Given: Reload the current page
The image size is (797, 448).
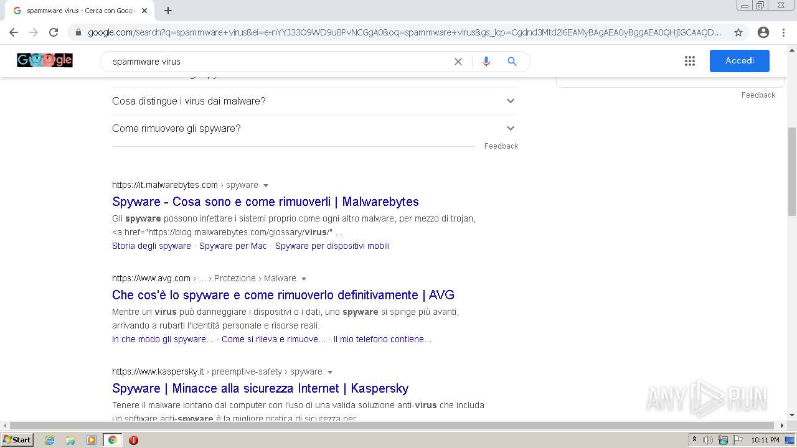Looking at the screenshot, I should pyautogui.click(x=54, y=32).
